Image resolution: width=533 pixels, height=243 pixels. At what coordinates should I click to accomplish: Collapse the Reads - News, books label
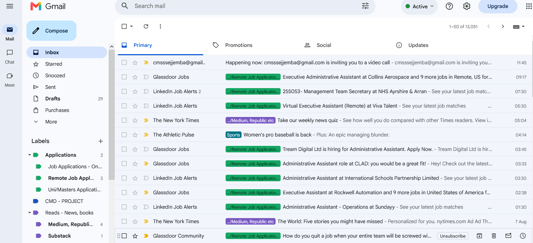click(x=30, y=213)
